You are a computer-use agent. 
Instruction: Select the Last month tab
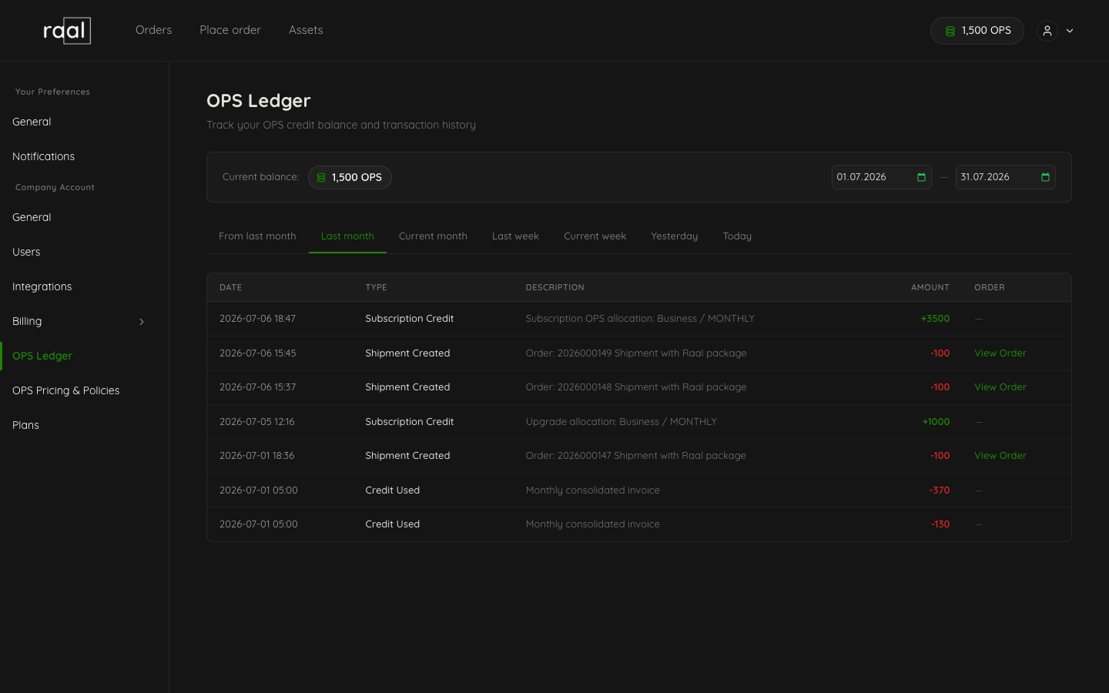347,236
